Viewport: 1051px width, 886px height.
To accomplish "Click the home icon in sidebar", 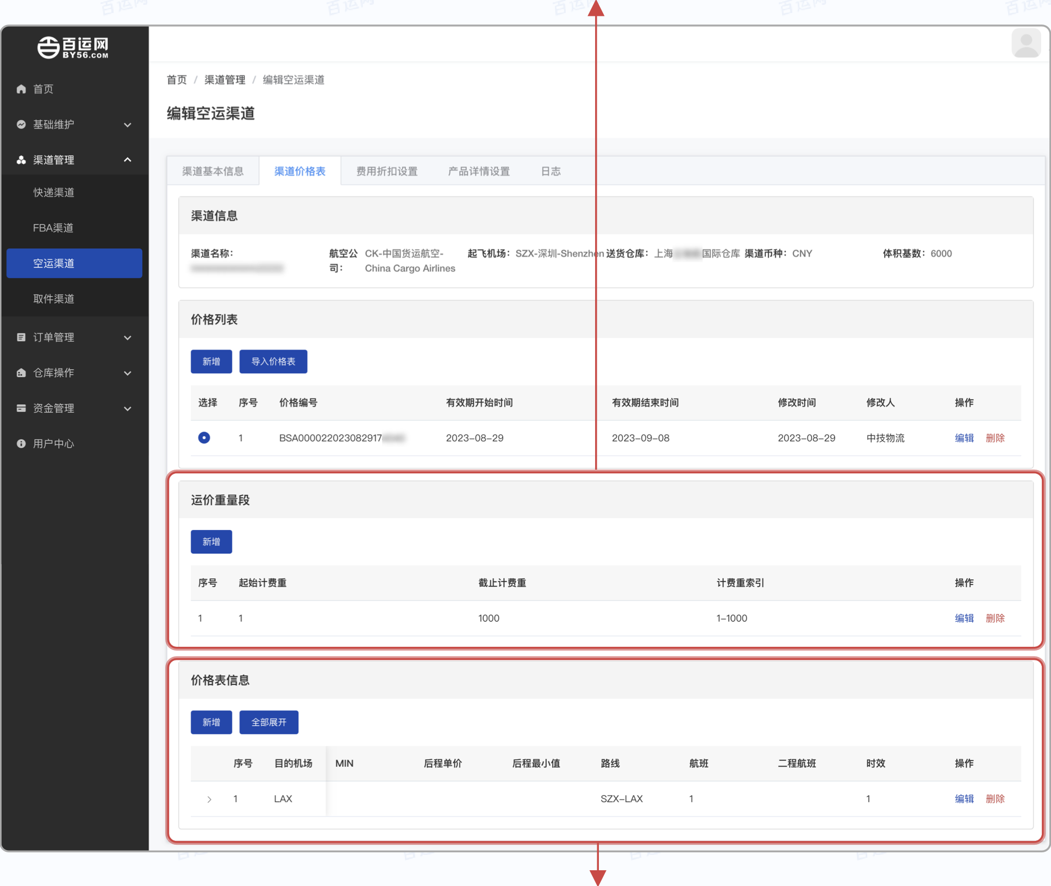I will click(21, 89).
